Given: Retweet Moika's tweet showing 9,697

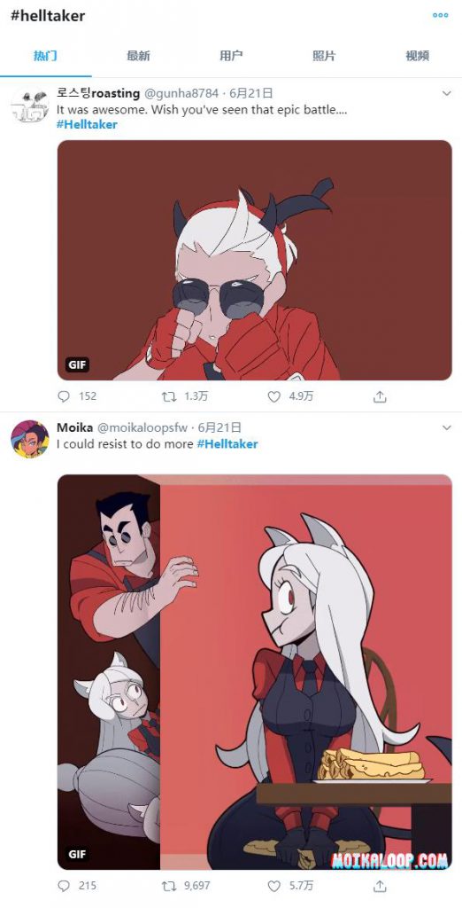Looking at the screenshot, I should (x=168, y=886).
